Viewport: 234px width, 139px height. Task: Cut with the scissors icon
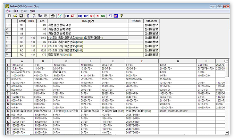click(34, 16)
